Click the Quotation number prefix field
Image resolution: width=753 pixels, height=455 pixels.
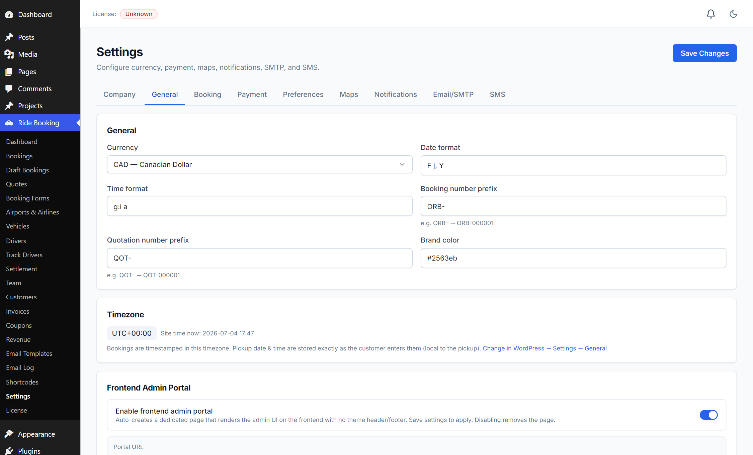click(x=259, y=258)
